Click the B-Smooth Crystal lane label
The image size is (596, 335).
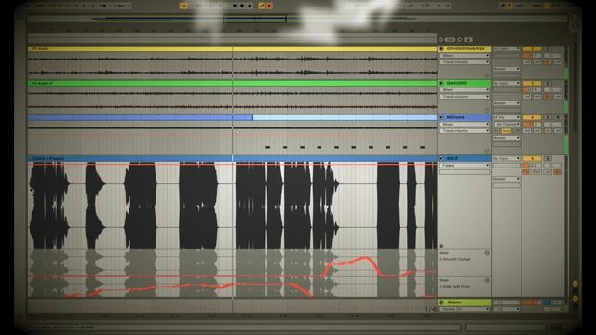[x=455, y=259]
